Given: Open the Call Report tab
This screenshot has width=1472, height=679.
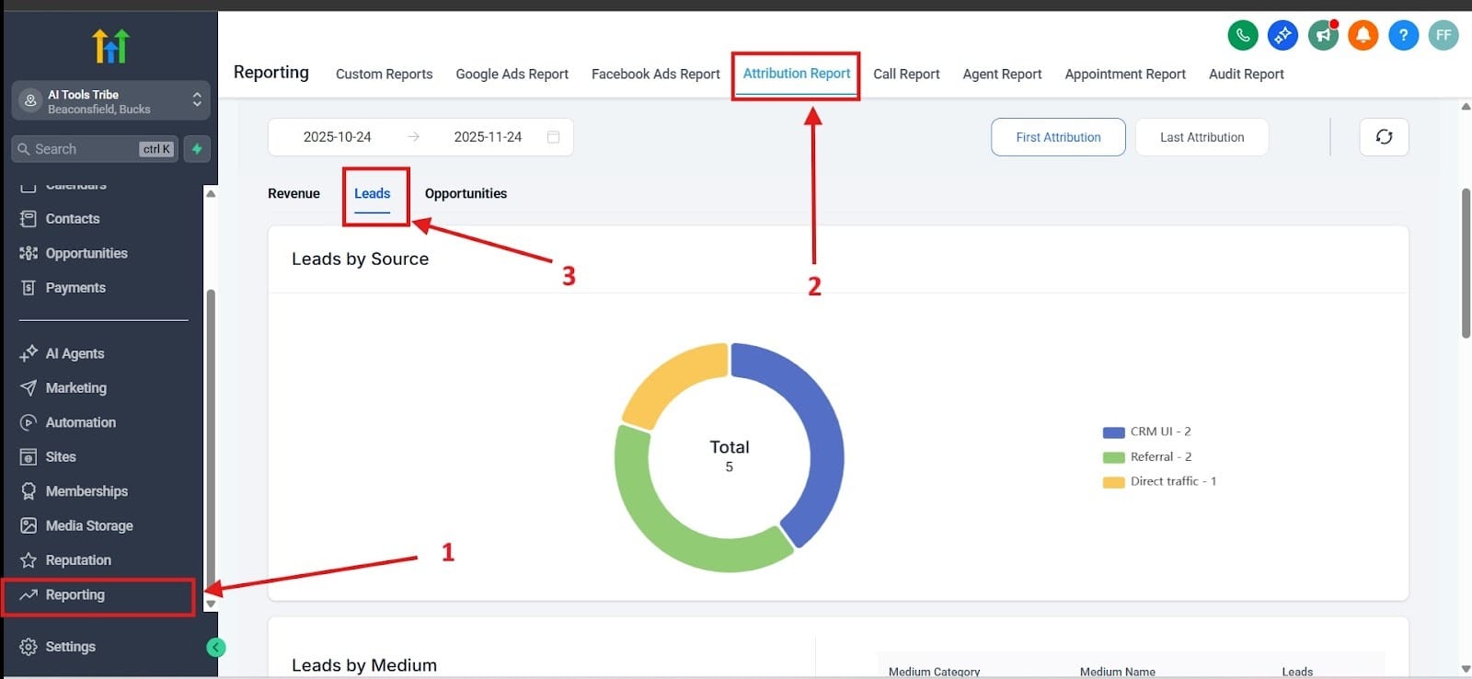Looking at the screenshot, I should click(x=906, y=74).
